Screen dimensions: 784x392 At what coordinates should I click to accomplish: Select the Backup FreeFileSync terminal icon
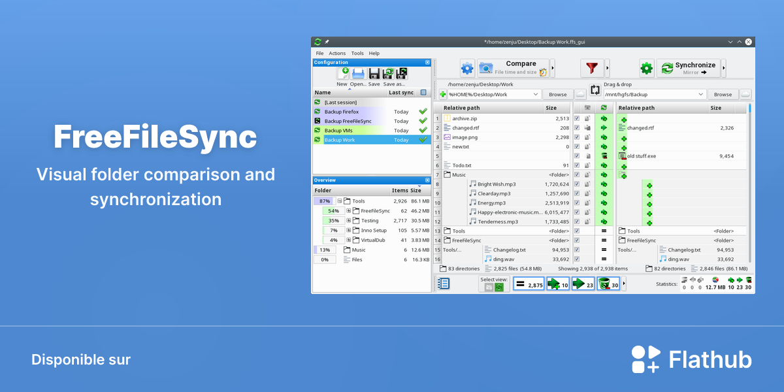click(x=318, y=121)
